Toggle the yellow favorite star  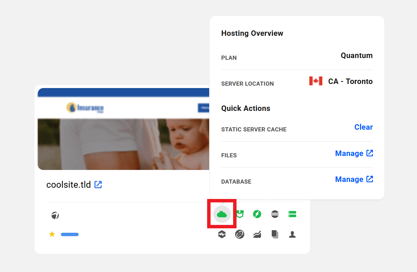click(52, 234)
